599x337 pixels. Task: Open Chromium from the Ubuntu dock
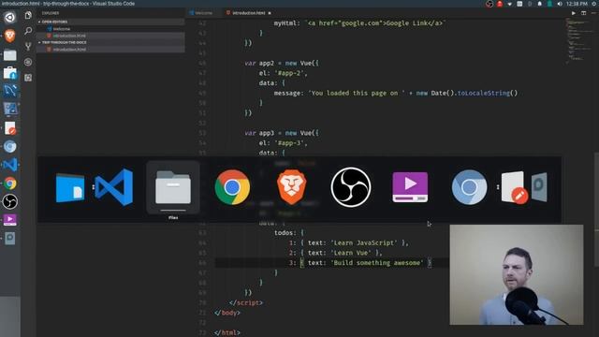(x=10, y=146)
